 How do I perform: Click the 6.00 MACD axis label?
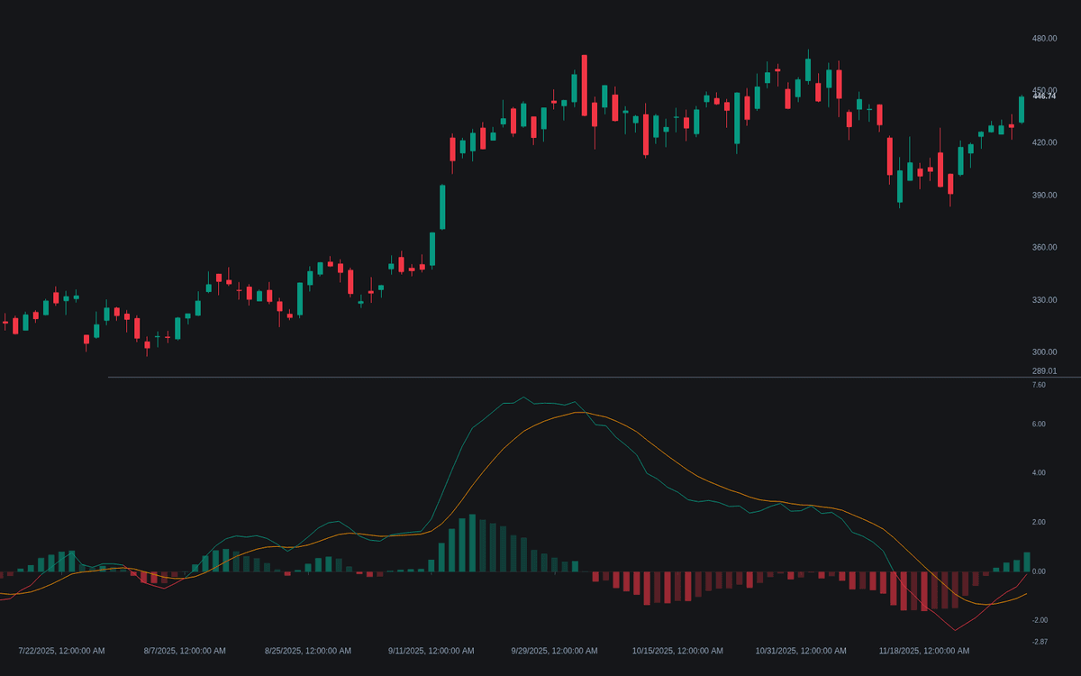(x=1039, y=425)
